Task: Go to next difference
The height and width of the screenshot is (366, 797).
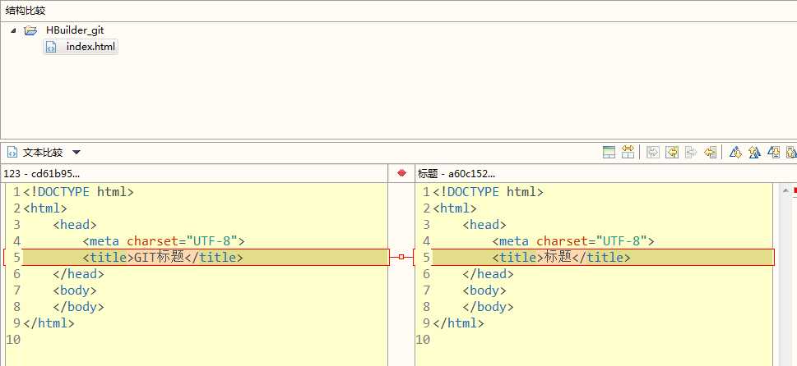Action: 735,152
